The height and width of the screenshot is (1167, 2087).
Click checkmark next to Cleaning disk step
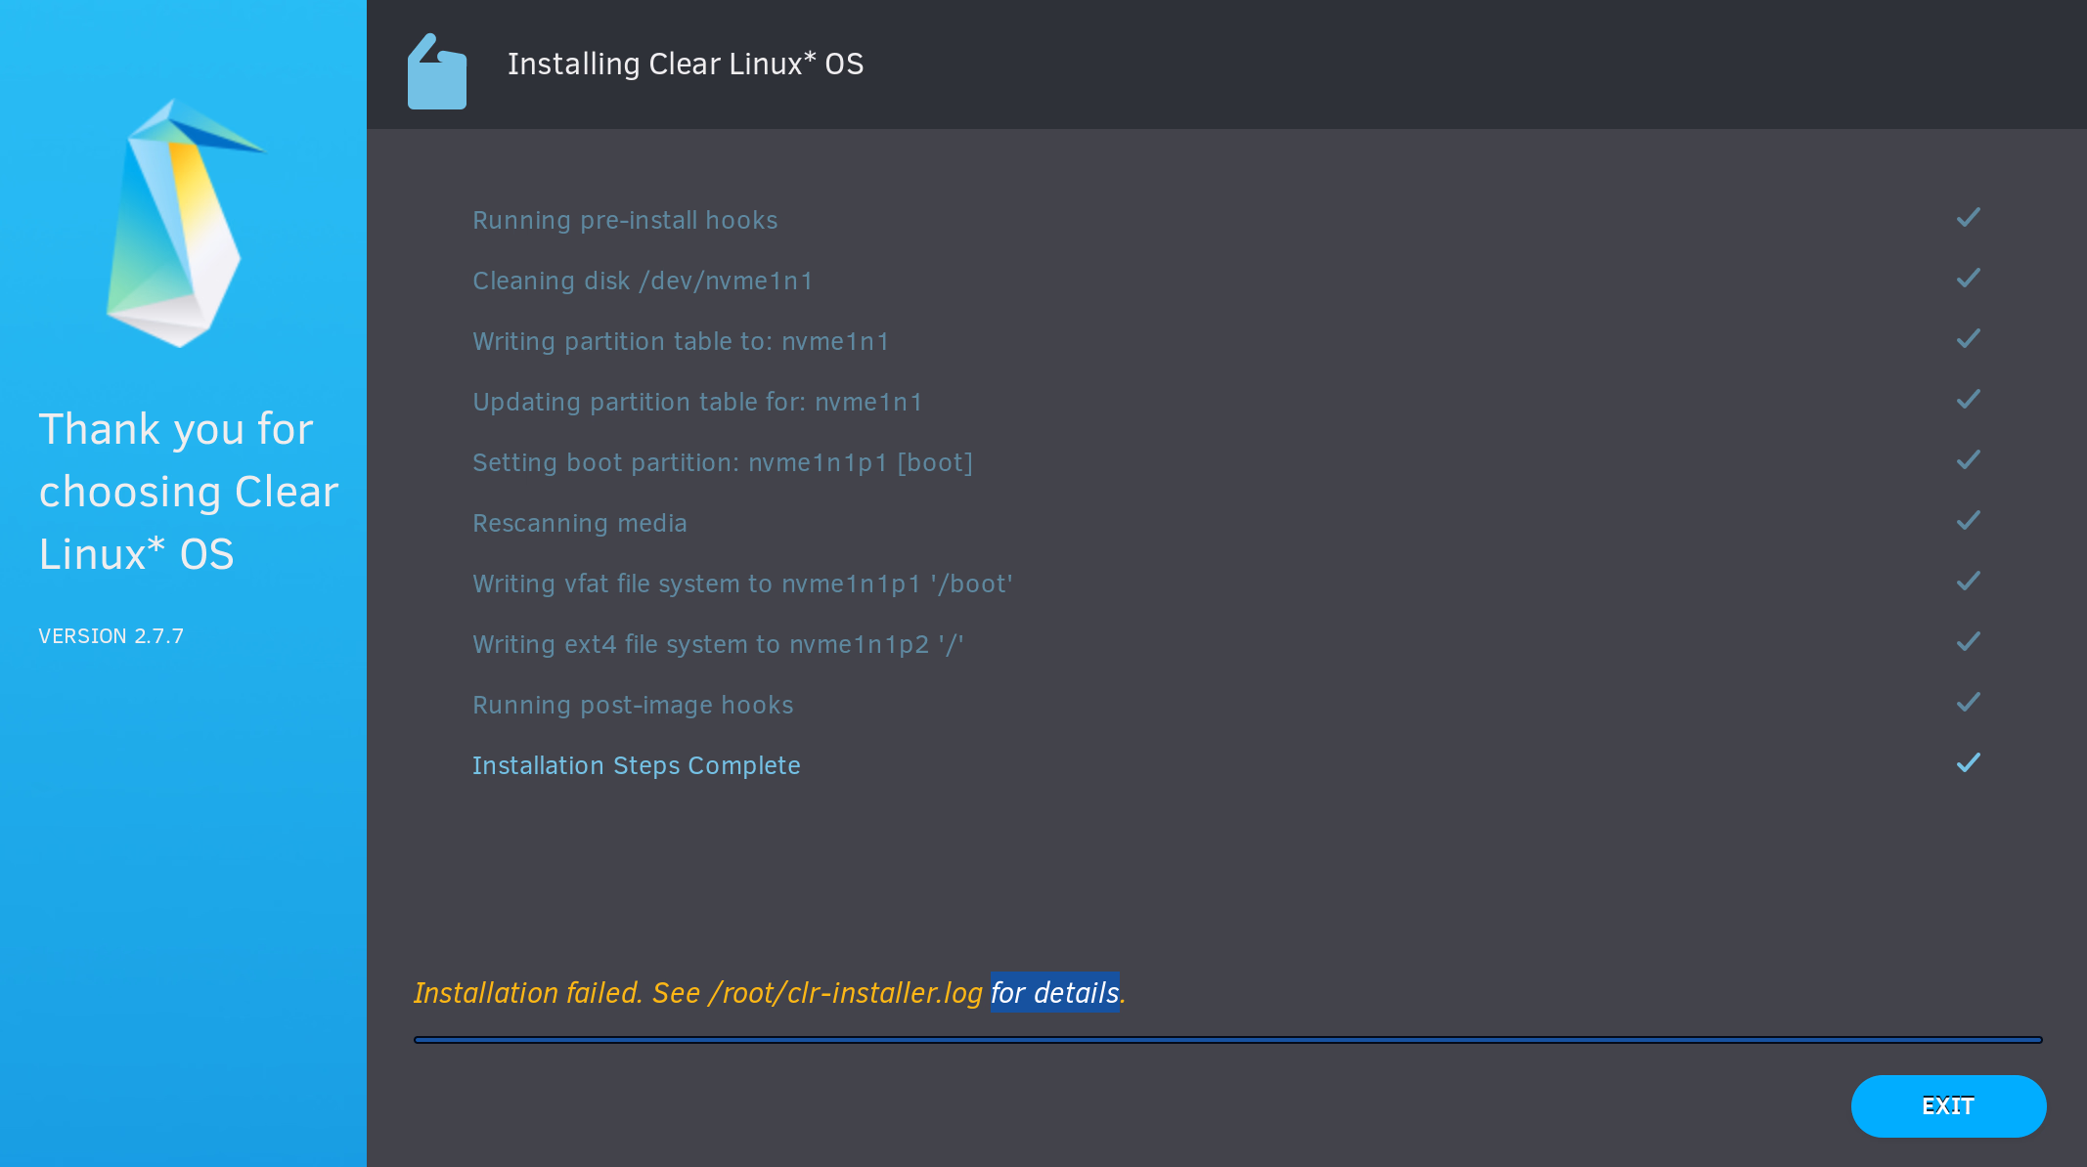point(1968,279)
